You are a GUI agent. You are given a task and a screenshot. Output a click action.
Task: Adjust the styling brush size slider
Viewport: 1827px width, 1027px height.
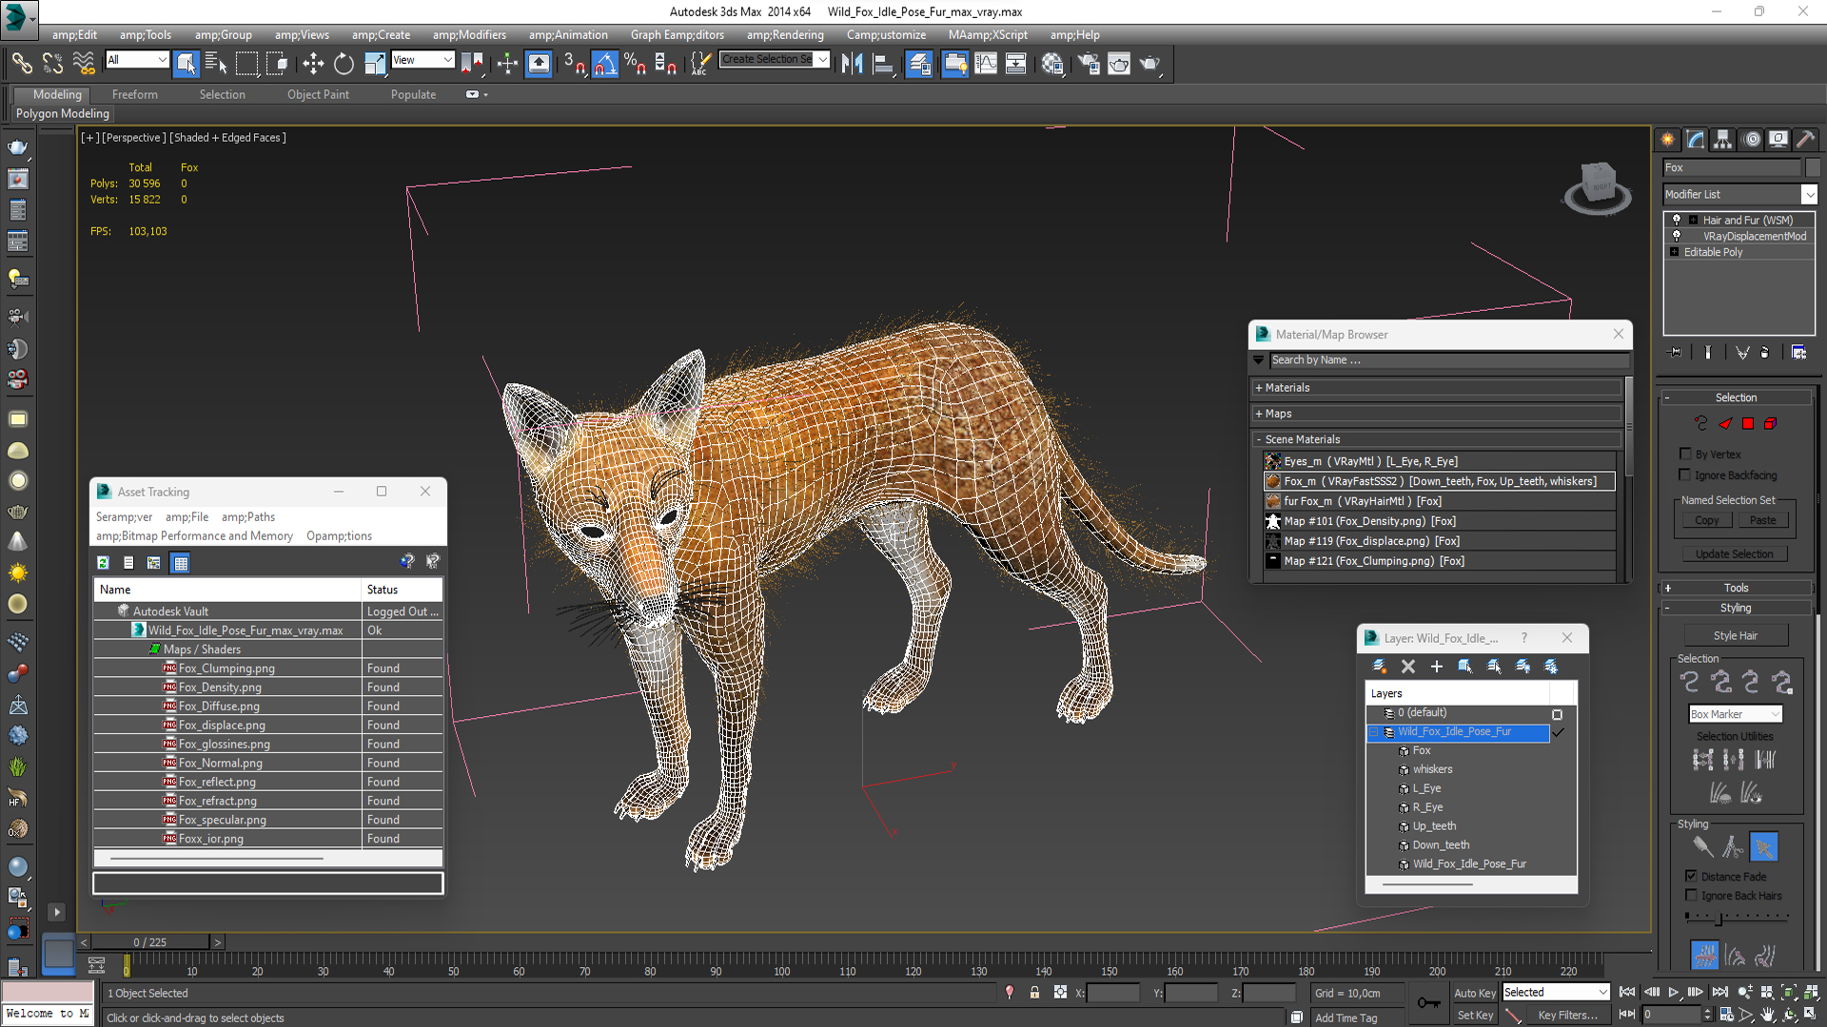[1719, 919]
